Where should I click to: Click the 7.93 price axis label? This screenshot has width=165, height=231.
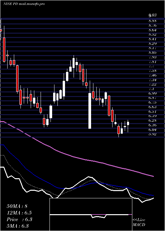pyautogui.click(x=152, y=57)
